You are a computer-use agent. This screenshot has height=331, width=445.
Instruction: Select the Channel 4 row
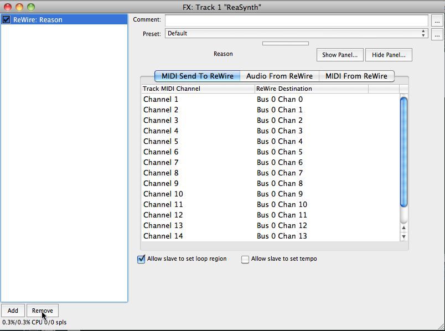271,131
